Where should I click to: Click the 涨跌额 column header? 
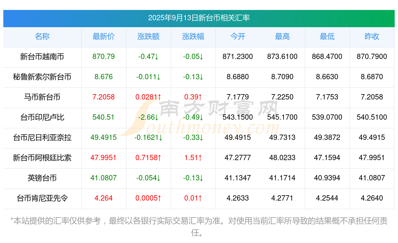coord(149,36)
